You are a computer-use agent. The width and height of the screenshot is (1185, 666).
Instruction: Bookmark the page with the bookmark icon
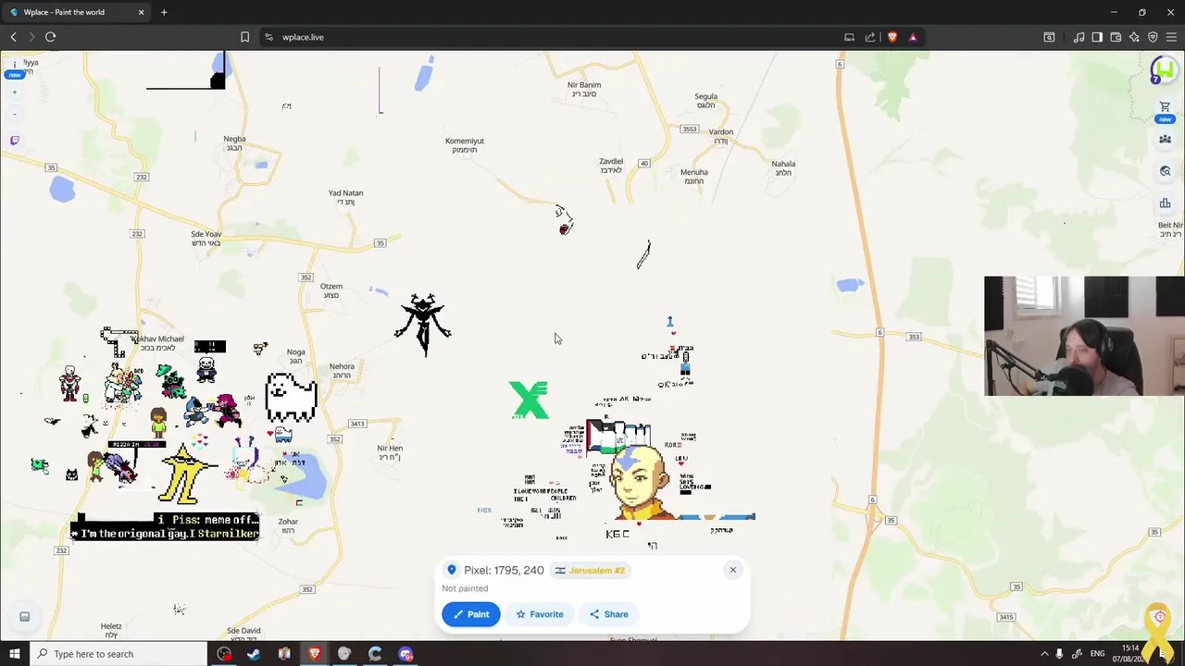coord(244,37)
